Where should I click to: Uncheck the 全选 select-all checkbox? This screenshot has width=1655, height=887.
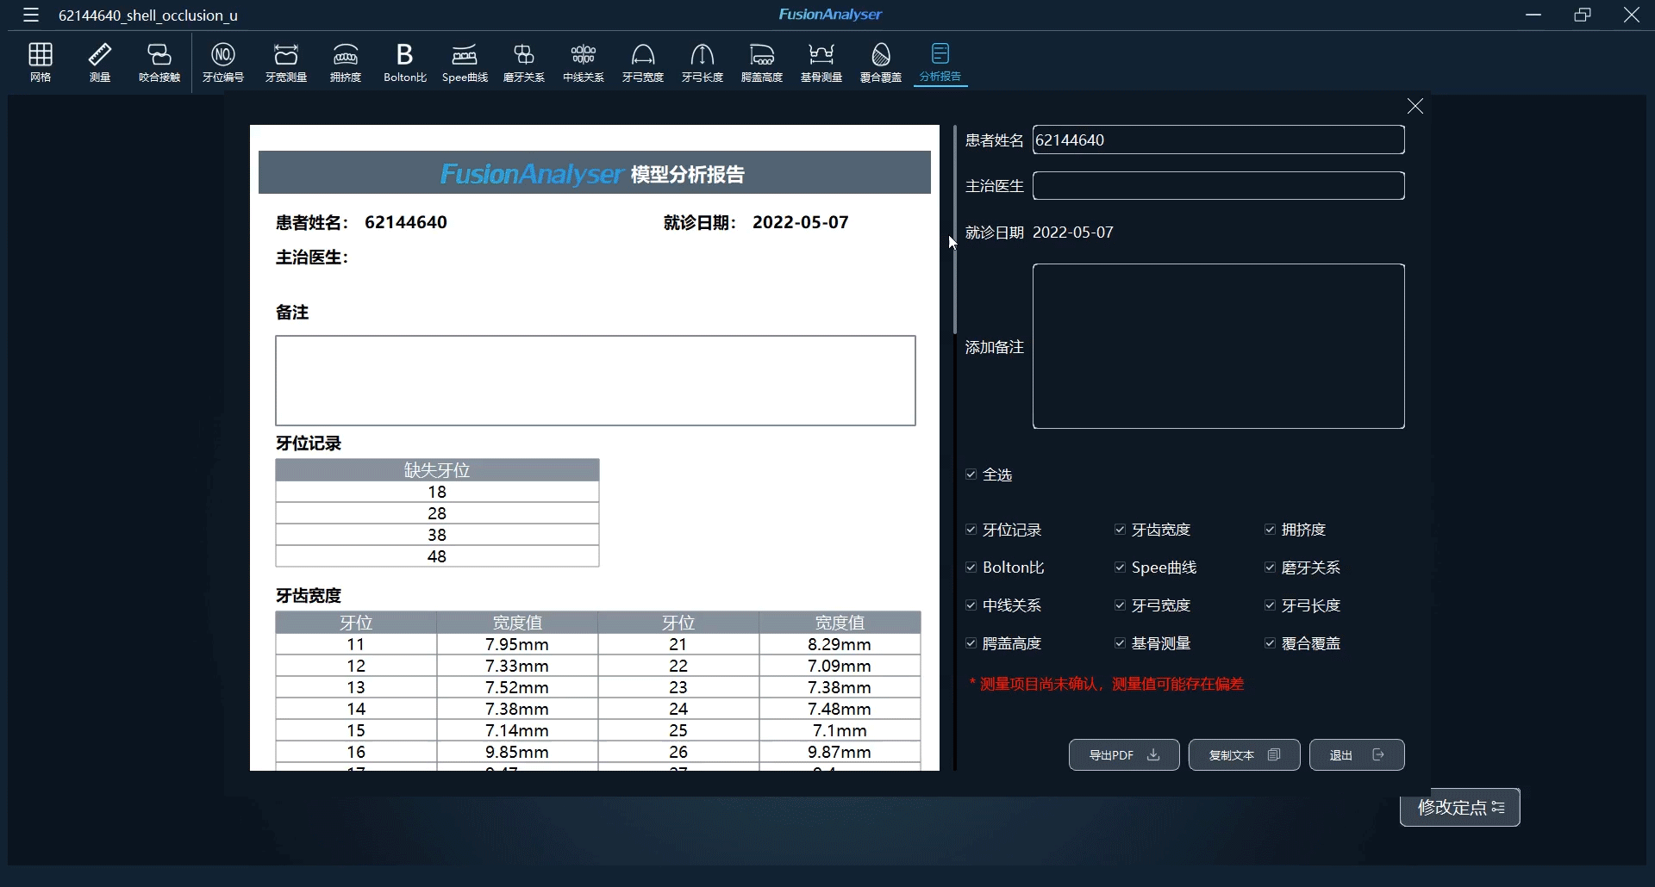tap(971, 475)
